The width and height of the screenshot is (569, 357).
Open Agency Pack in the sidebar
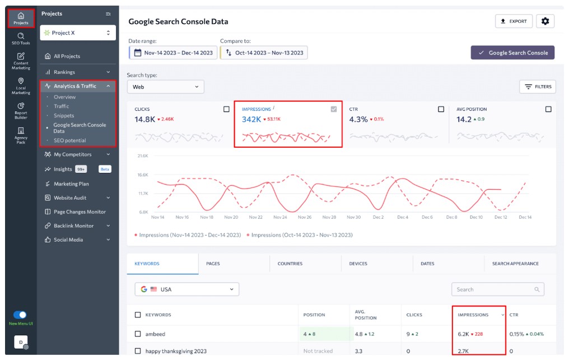pos(21,135)
